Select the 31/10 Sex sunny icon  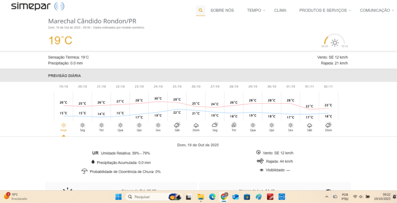pyautogui.click(x=291, y=125)
